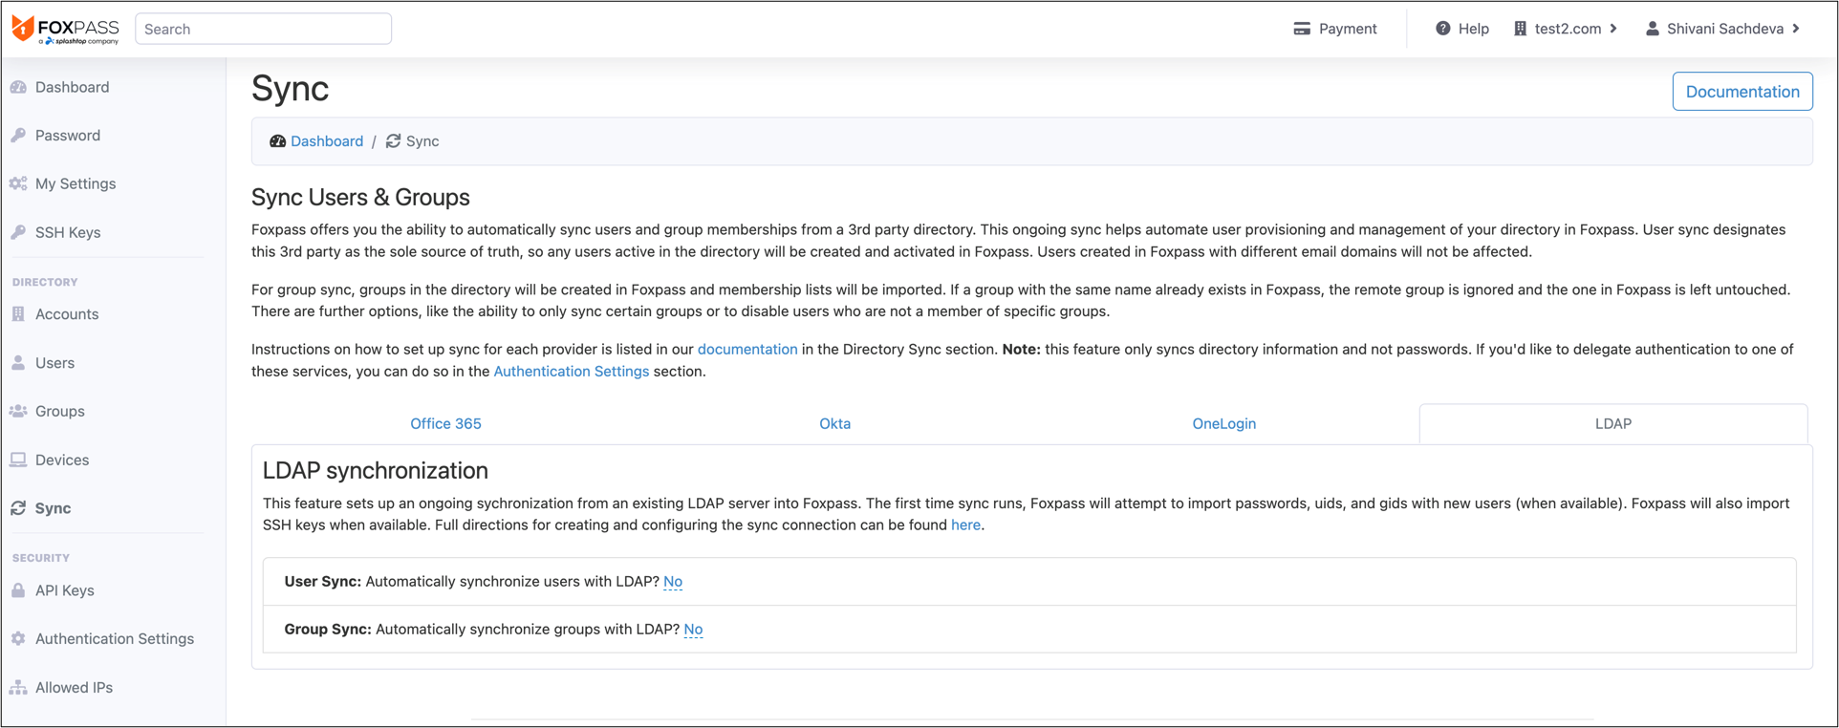Screen dimensions: 1839x728
Task: Click the test2.com account name
Action: point(1568,29)
